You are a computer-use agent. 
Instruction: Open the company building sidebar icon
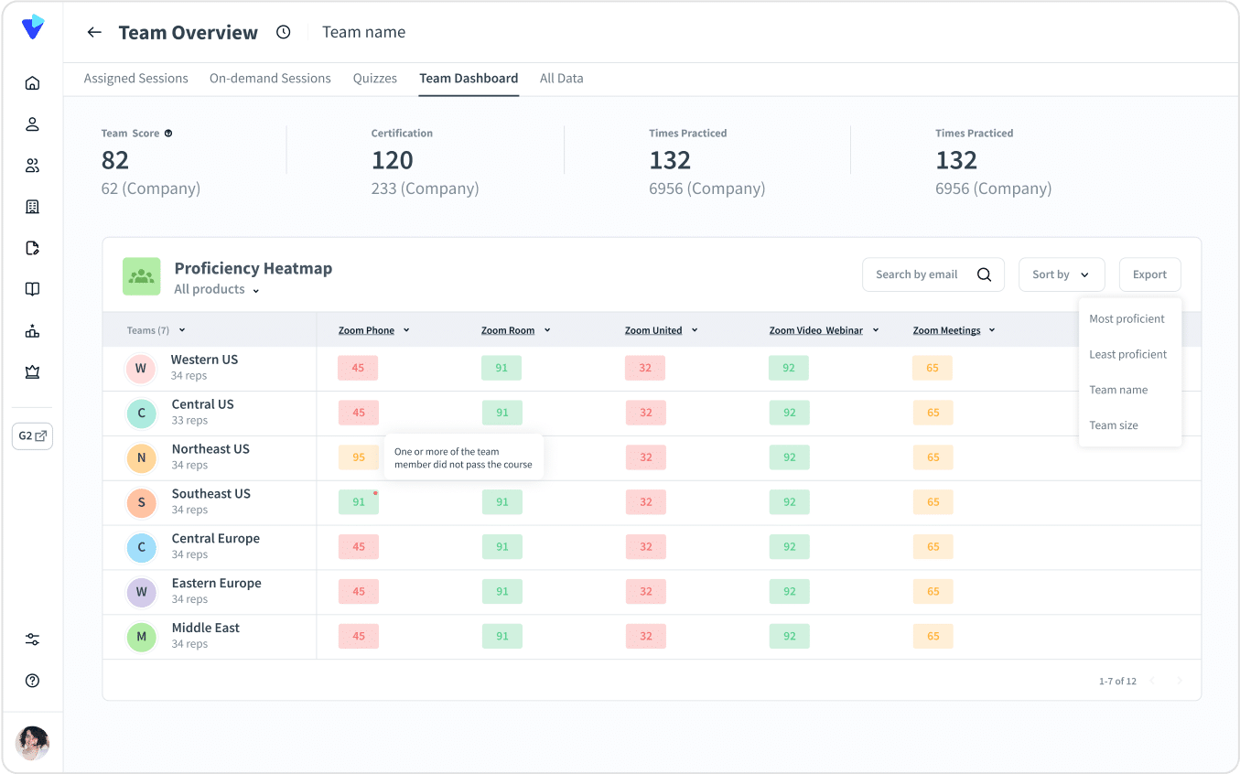[33, 207]
